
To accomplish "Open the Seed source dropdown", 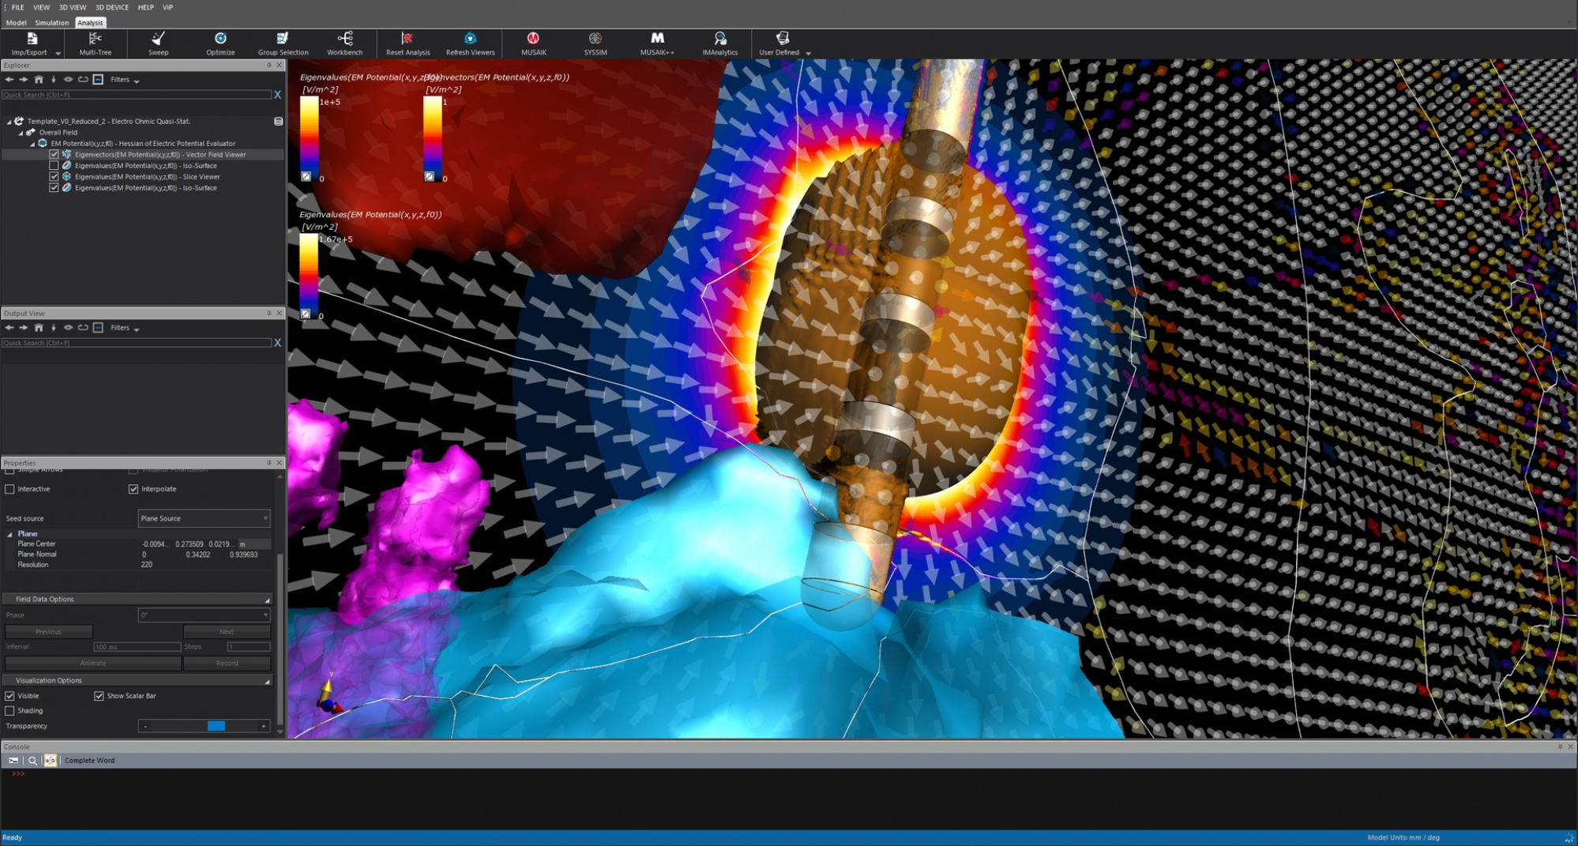I will (203, 518).
